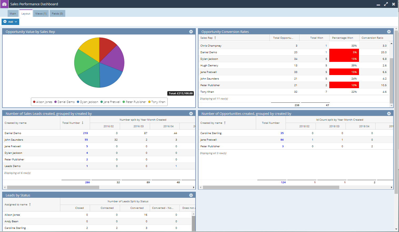Toggle the full-screen expand icon in title bar
The height and width of the screenshot is (232, 399).
tap(386, 4)
